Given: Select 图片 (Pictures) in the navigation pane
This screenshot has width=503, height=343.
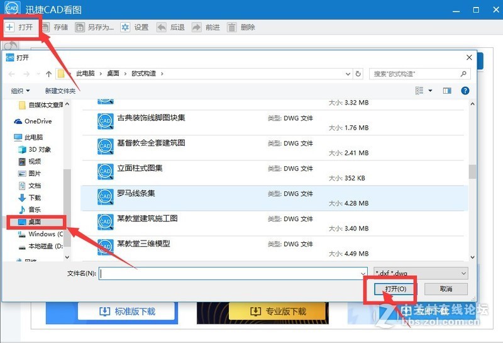Looking at the screenshot, I should coord(30,174).
